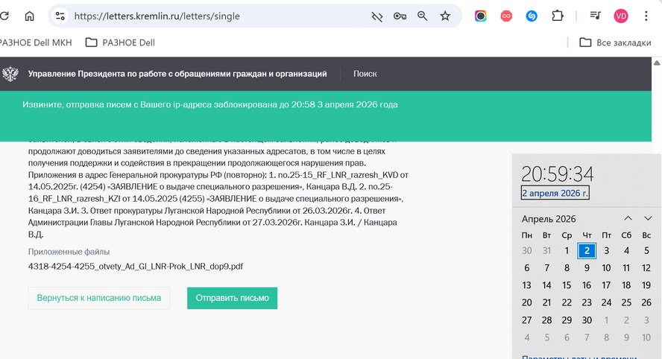The width and height of the screenshot is (662, 359).
Task: Click the Апрель 2026 calendar header
Action: point(549,219)
